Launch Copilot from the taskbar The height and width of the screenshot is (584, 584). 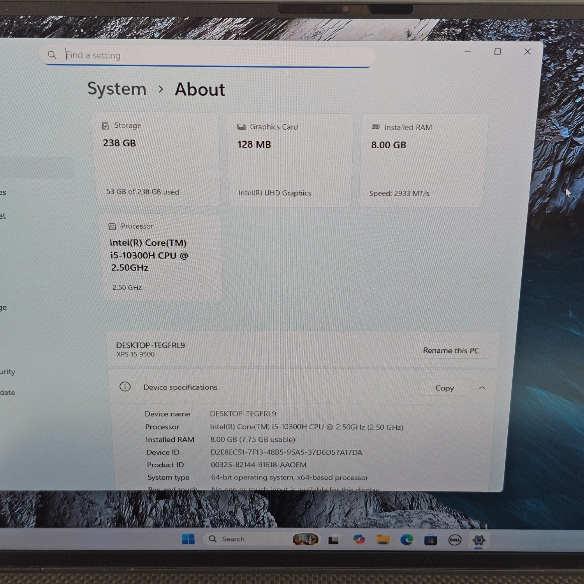(x=359, y=539)
